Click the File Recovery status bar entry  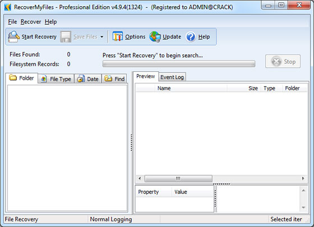pos(21,219)
